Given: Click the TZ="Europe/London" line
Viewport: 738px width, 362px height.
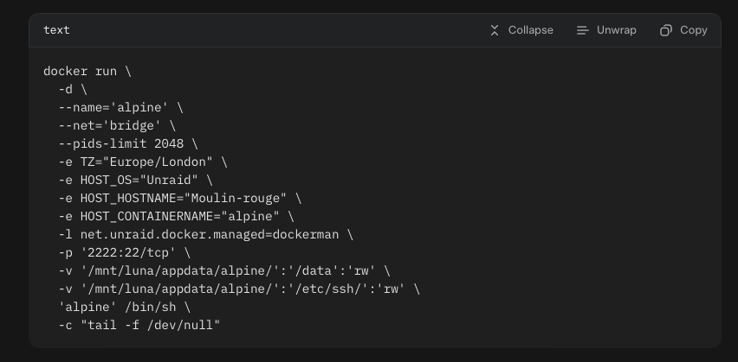Looking at the screenshot, I should point(143,162).
